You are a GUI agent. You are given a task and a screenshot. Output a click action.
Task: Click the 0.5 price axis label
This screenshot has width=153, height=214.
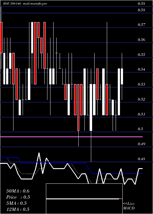(x=140, y=129)
